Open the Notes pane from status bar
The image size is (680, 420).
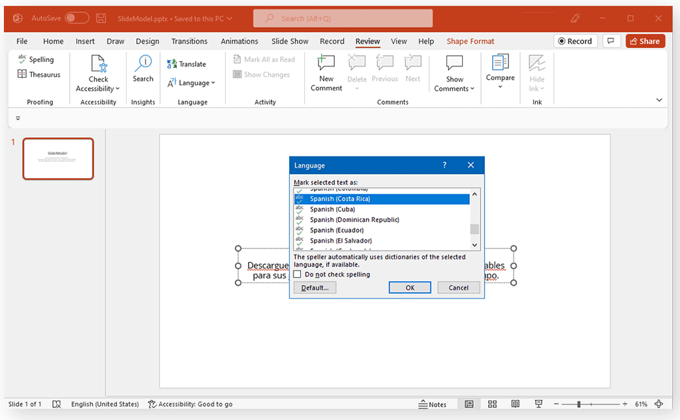pos(433,404)
